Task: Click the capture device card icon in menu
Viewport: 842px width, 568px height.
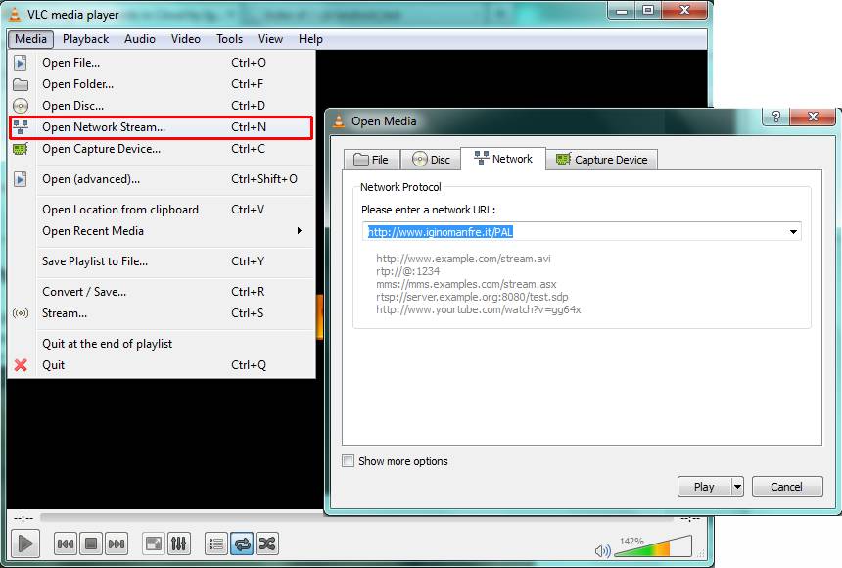Action: coord(21,149)
